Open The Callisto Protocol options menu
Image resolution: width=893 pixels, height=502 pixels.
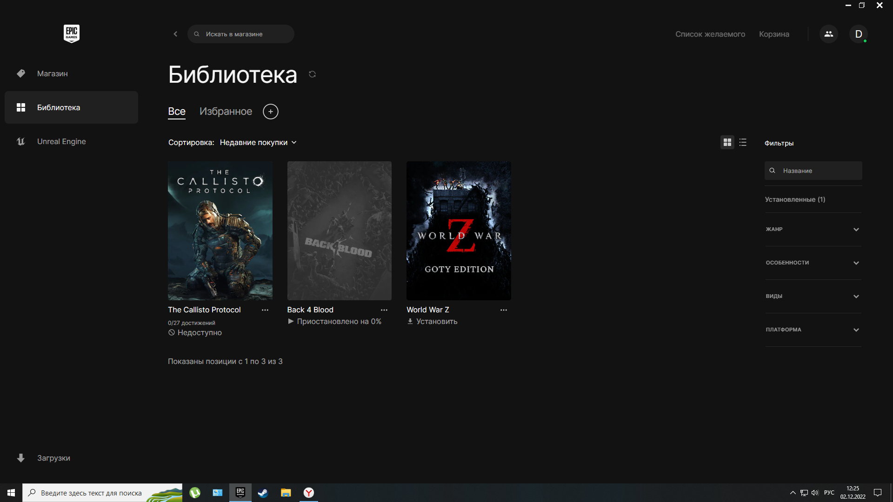click(265, 310)
